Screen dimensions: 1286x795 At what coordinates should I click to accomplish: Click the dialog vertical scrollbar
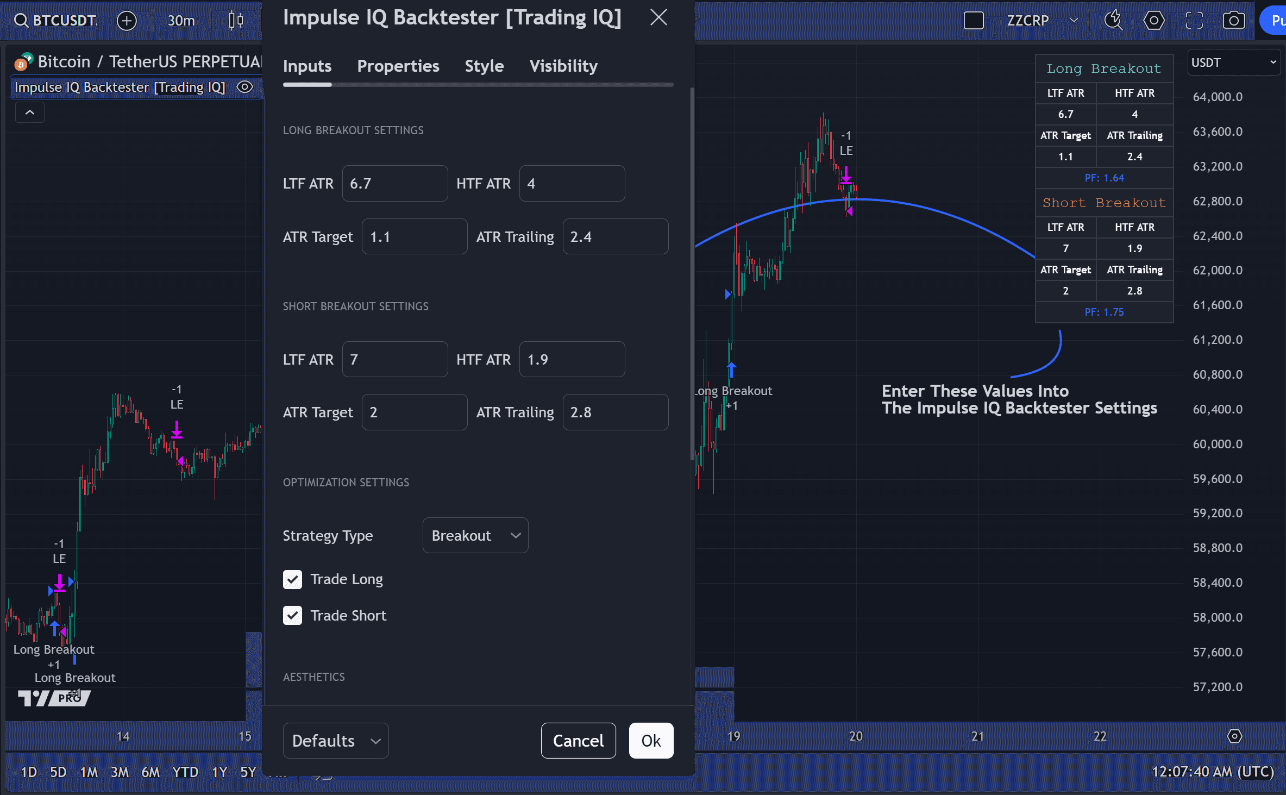coord(692,273)
